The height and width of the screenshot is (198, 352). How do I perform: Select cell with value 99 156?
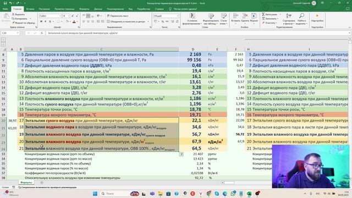point(193,60)
